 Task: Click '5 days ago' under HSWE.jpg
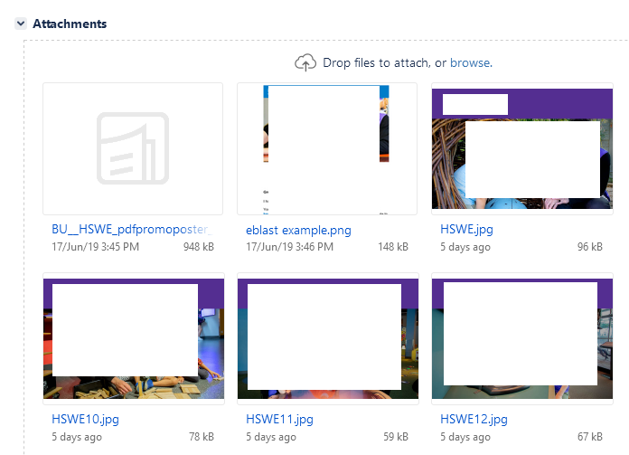(x=465, y=247)
